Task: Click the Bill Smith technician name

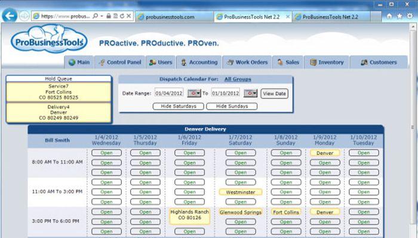Action: coord(57,140)
